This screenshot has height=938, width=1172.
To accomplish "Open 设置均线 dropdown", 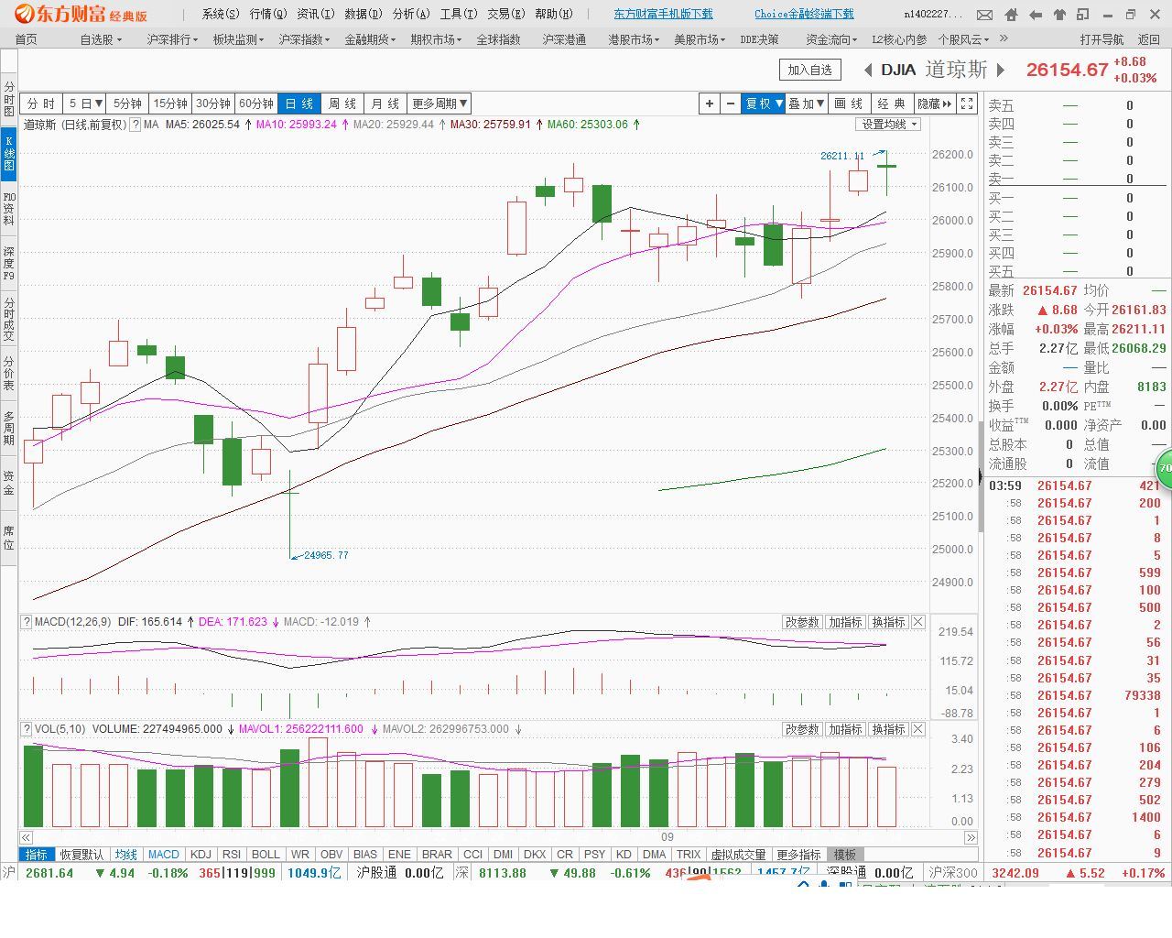I will (x=888, y=125).
